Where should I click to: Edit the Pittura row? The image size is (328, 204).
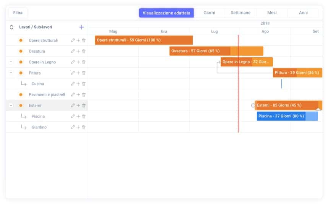click(x=73, y=73)
